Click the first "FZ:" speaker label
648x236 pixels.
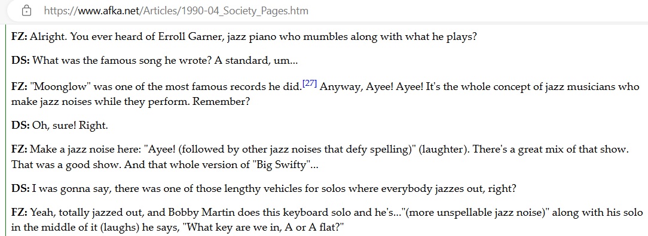click(x=19, y=37)
